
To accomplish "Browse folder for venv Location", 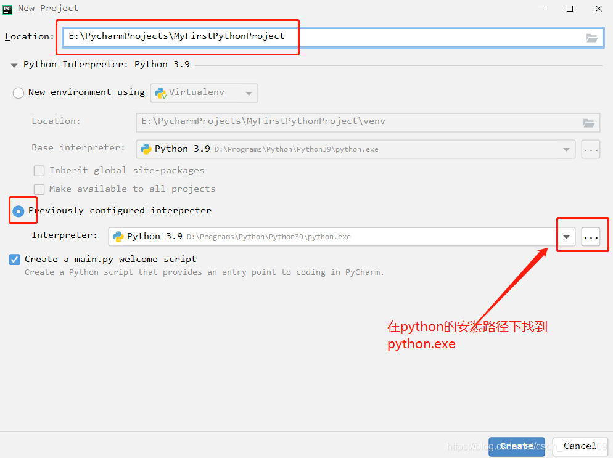I will coord(589,123).
